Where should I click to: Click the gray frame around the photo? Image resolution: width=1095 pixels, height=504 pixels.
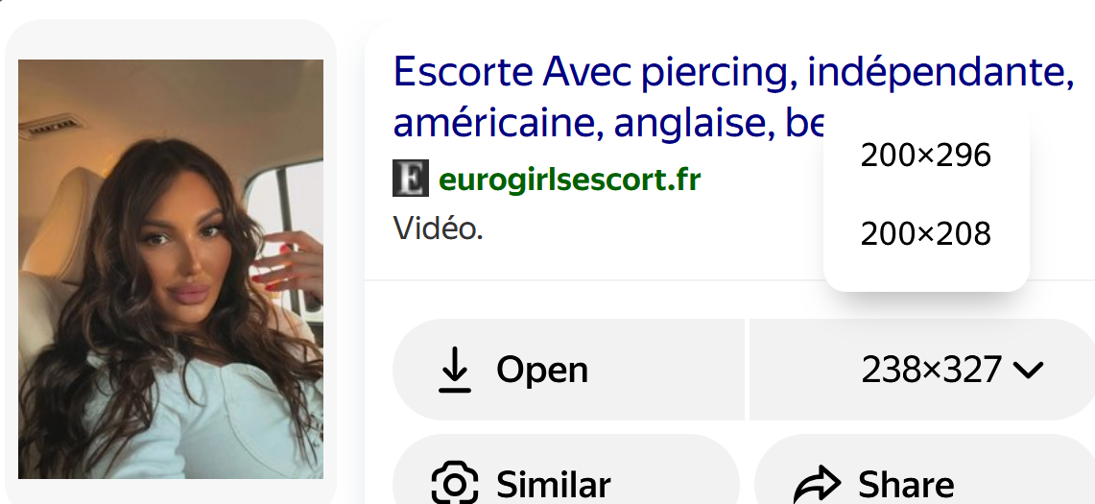pyautogui.click(x=171, y=39)
